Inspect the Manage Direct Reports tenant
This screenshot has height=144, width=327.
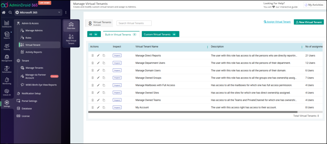[x=117, y=56]
